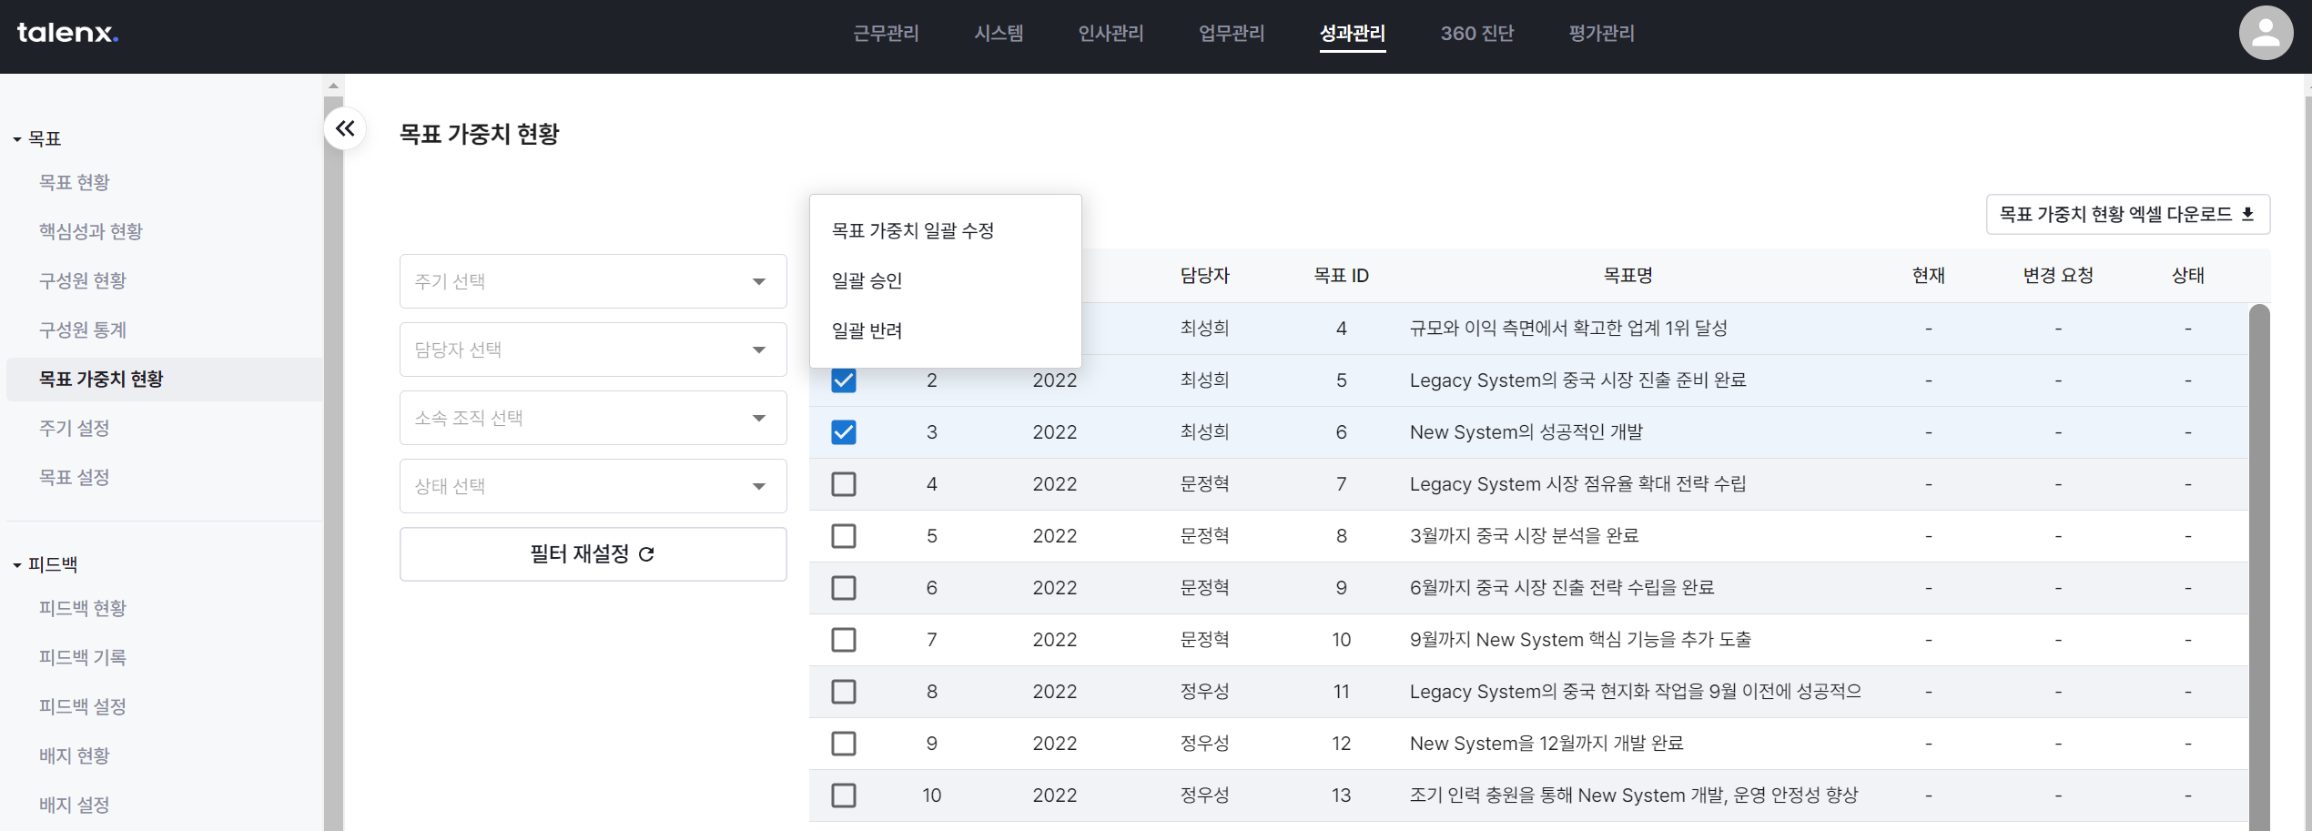The image size is (2312, 831).
Task: Click the refresh icon on 필터 재설정
Action: coord(647,554)
